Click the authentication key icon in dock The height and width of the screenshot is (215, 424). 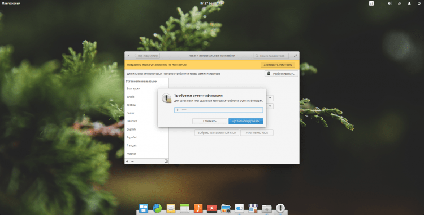pyautogui.click(x=280, y=208)
